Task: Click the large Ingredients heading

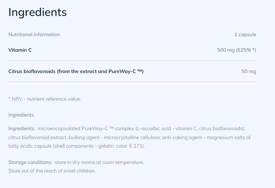Action: 38,12
